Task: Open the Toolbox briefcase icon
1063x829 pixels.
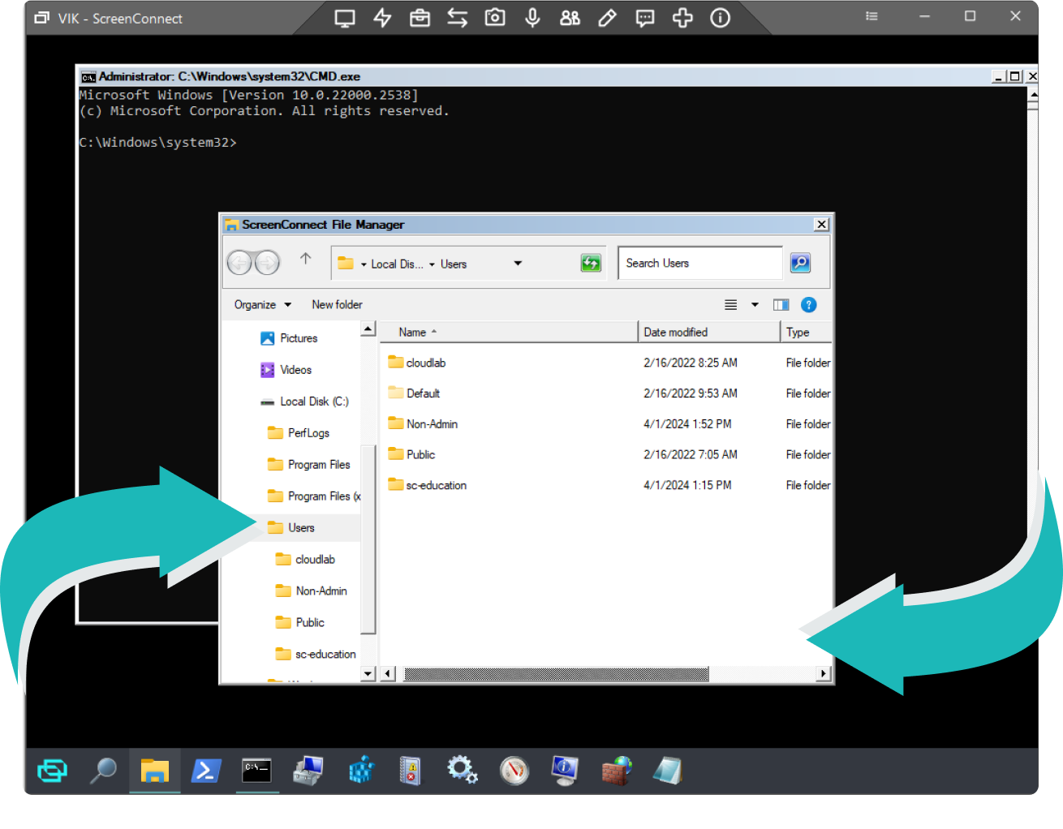Action: coord(420,18)
